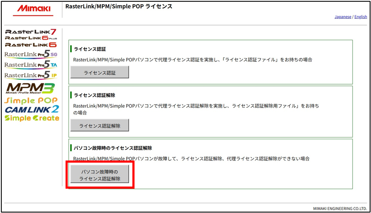Click the ライセンス認証解除 section heading

click(94, 95)
